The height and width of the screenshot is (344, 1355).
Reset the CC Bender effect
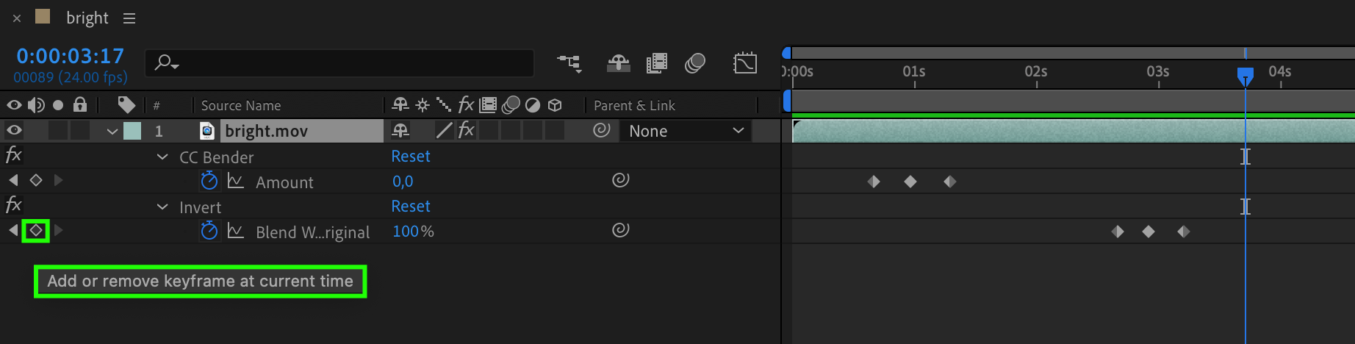point(410,157)
